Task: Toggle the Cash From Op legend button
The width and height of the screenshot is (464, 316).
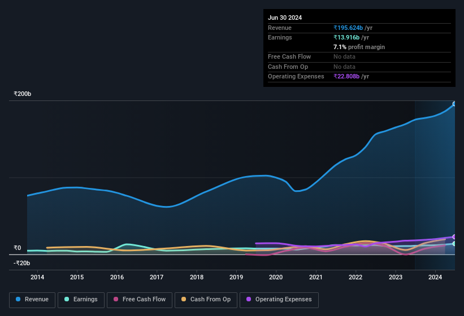Action: coord(206,300)
